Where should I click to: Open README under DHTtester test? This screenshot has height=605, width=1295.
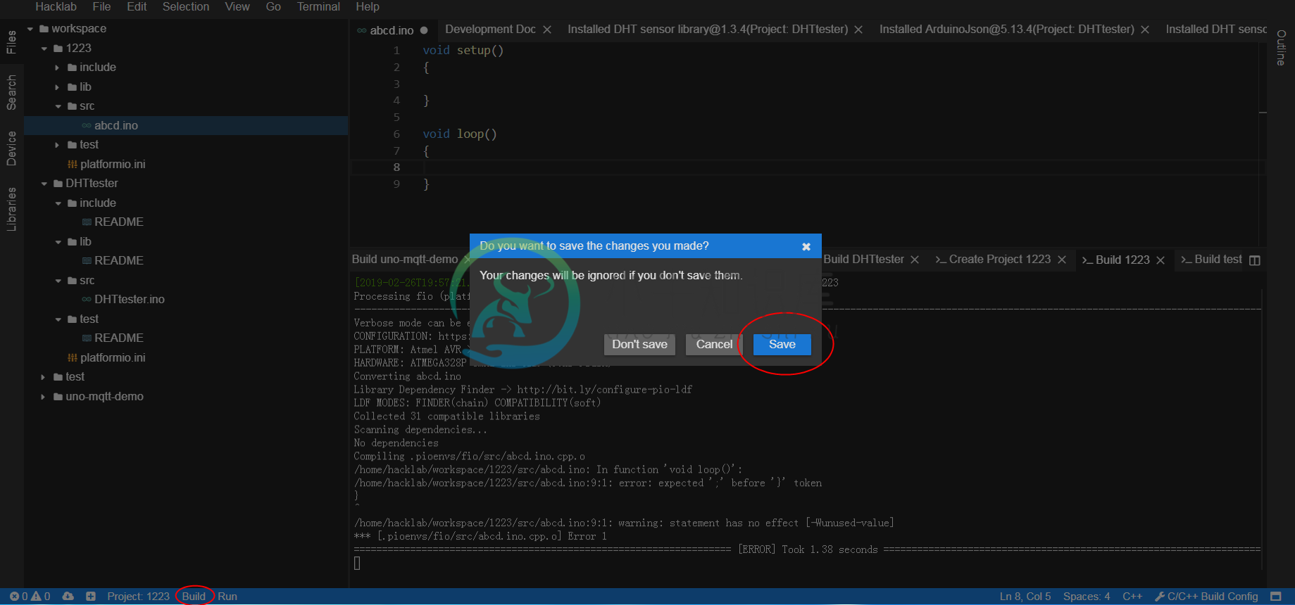[119, 338]
